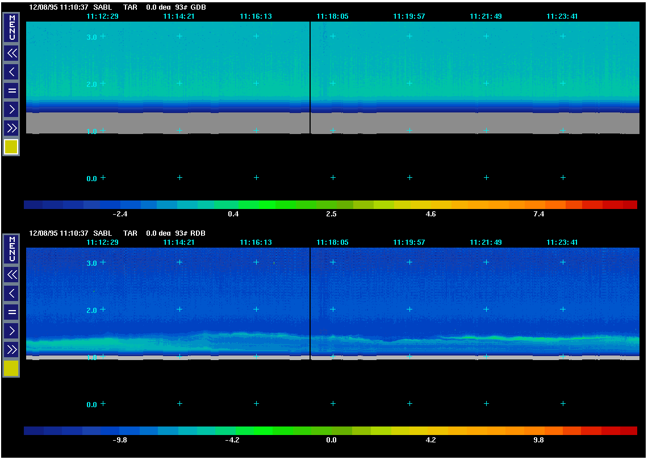This screenshot has height=460, width=648.
Task: Click the 11:18:05 time marker in GDB plot
Action: coord(332,16)
